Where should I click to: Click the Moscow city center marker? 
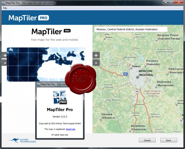pos(138,77)
